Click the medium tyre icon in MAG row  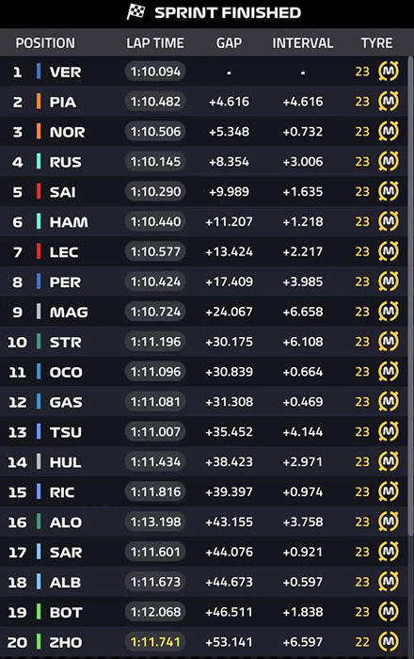(389, 312)
